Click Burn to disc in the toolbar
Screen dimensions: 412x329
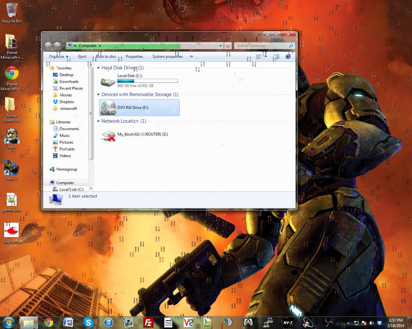pyautogui.click(x=106, y=57)
